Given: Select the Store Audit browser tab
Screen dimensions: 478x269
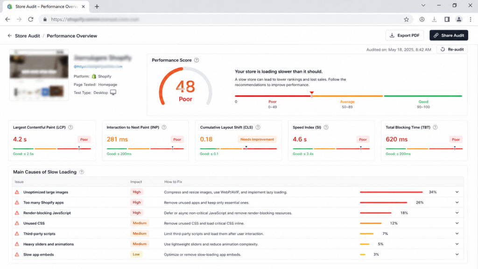Looking at the screenshot, I should [46, 7].
